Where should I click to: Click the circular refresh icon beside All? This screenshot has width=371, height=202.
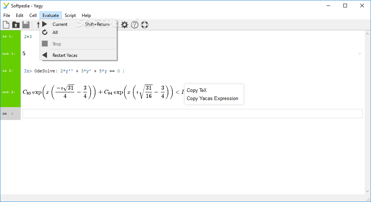[45, 32]
